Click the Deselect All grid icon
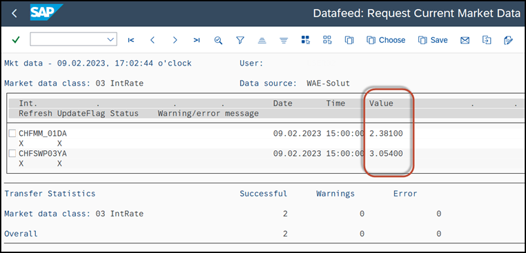Viewport: 526px width, 253px height. point(327,40)
